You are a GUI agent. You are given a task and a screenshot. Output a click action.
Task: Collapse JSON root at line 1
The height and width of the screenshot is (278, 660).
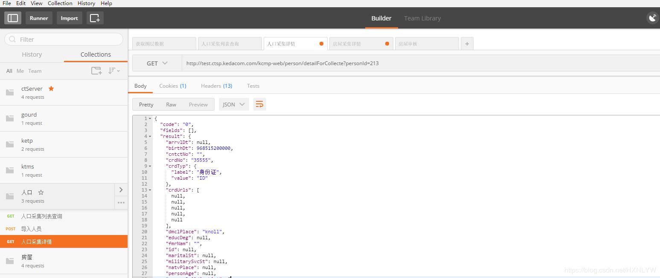point(150,118)
